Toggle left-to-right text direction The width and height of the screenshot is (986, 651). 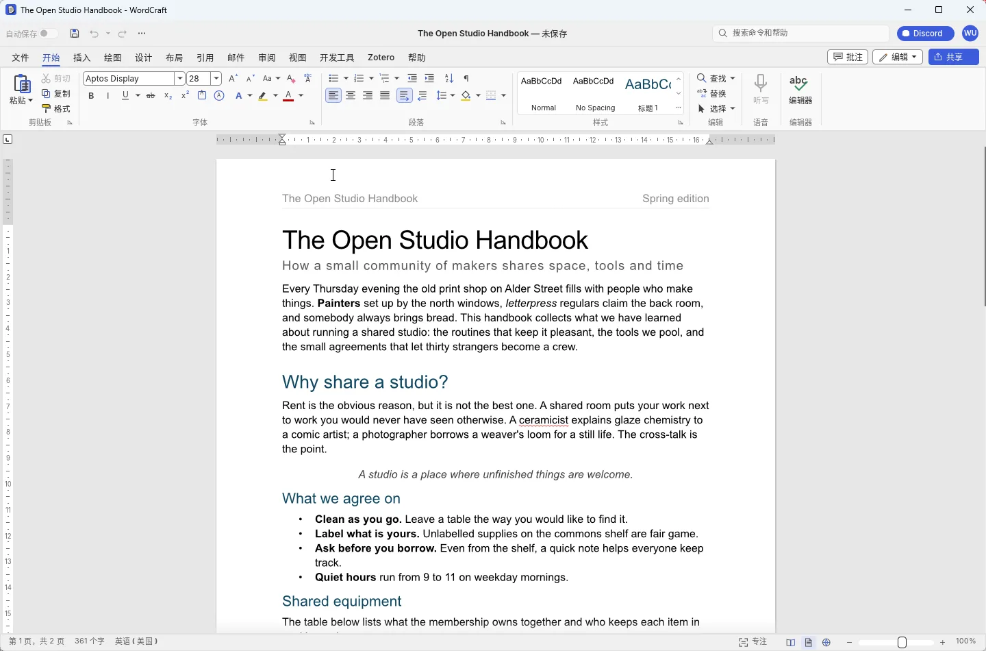pyautogui.click(x=405, y=96)
